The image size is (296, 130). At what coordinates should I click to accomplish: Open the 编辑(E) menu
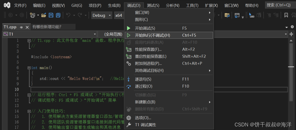[39, 5]
